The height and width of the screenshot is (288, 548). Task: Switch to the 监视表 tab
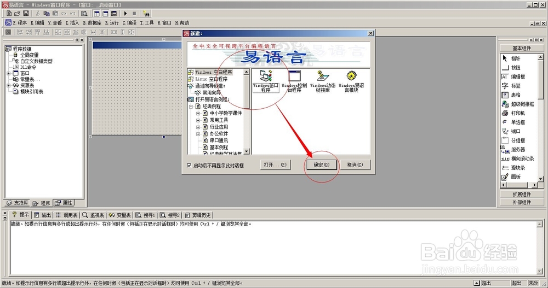[x=93, y=215]
